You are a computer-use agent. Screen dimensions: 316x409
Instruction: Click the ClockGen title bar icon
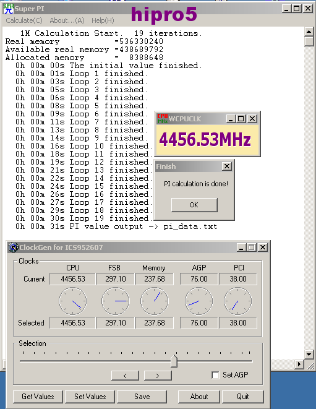14,248
